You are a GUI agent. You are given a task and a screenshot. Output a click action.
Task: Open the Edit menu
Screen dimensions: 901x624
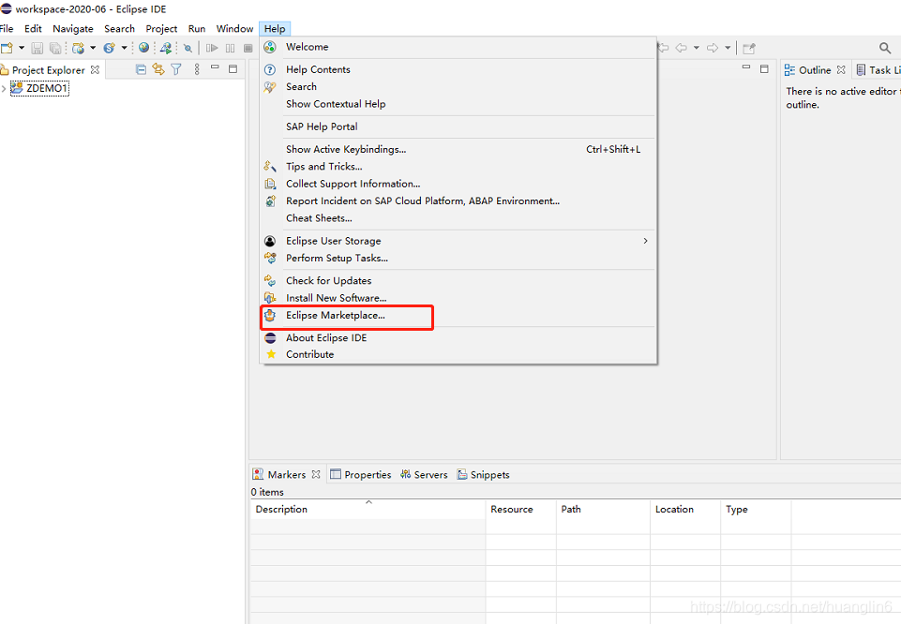click(x=33, y=29)
